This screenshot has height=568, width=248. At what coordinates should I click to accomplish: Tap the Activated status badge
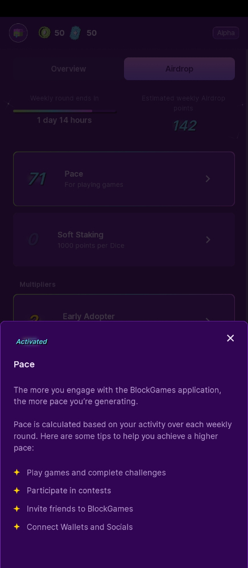(31, 341)
